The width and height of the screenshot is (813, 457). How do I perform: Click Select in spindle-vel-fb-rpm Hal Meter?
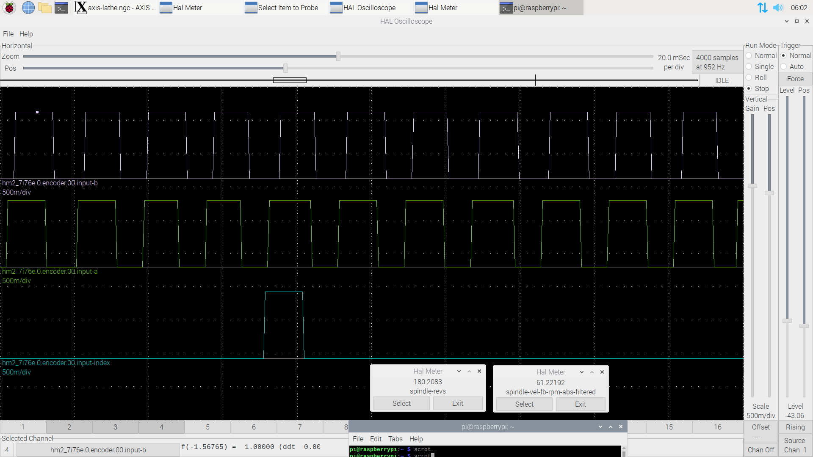tap(524, 404)
